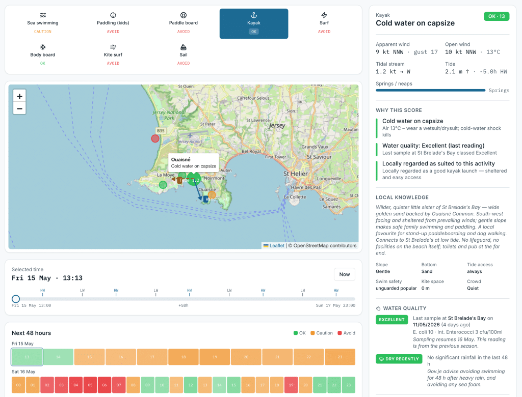522x397 pixels.
Task: Select hour 23 on Sat 16 May
Action: 349,385
